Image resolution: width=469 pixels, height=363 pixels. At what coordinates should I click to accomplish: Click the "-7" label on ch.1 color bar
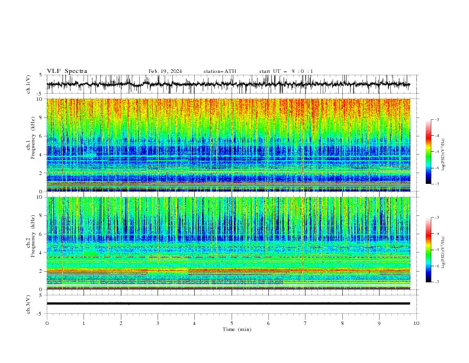(437, 184)
